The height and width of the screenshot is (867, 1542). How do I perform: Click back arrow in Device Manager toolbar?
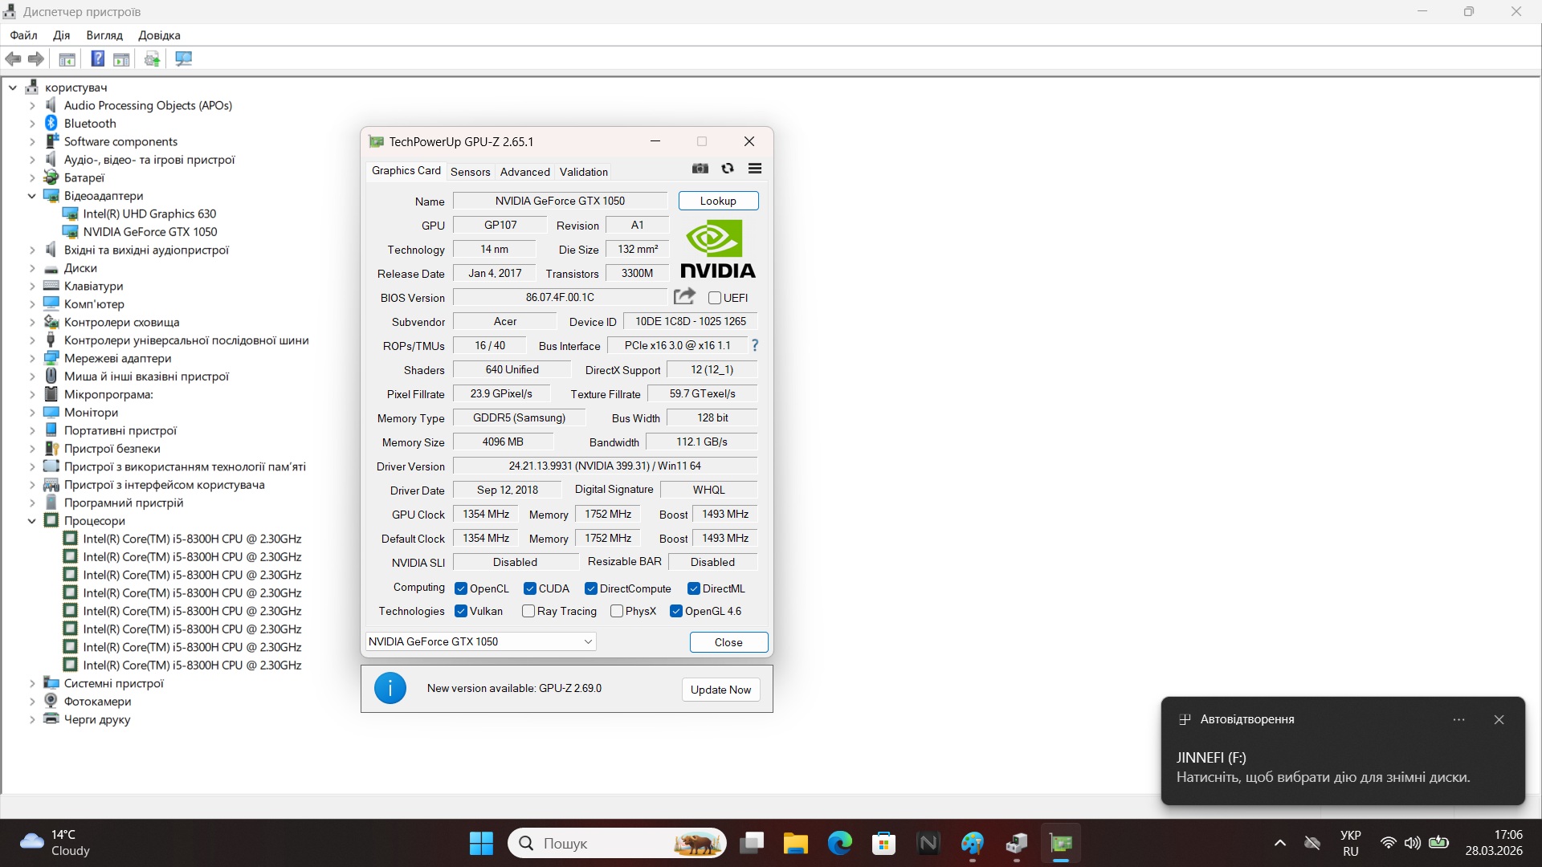[13, 59]
